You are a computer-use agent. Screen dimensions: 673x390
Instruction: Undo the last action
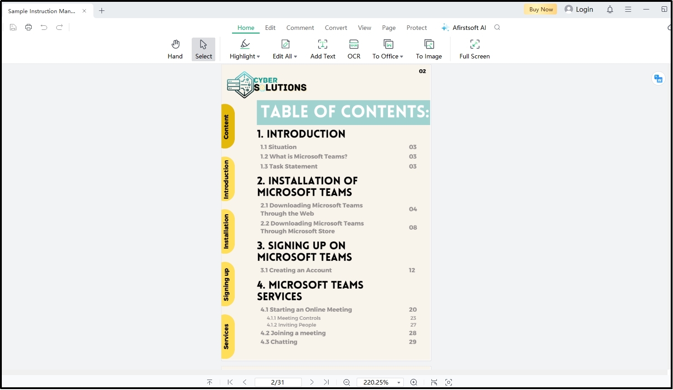(x=44, y=27)
